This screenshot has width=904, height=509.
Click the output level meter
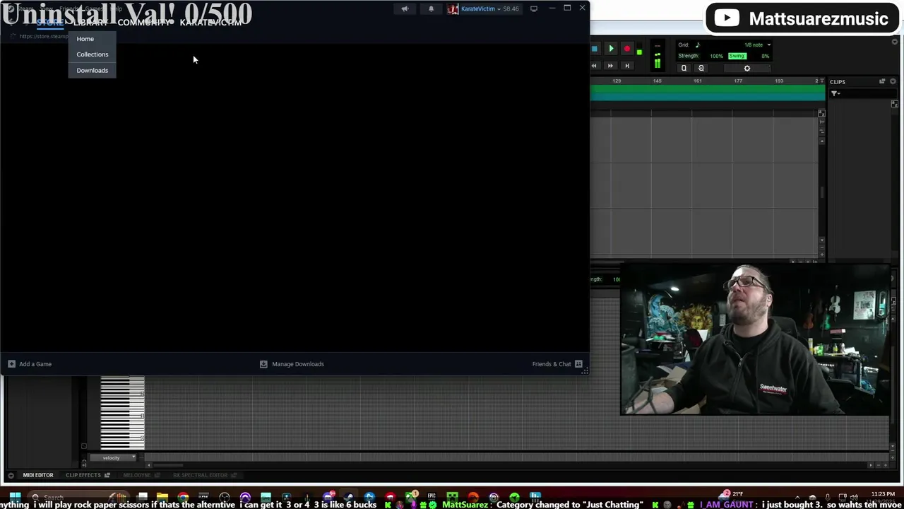pos(658,55)
